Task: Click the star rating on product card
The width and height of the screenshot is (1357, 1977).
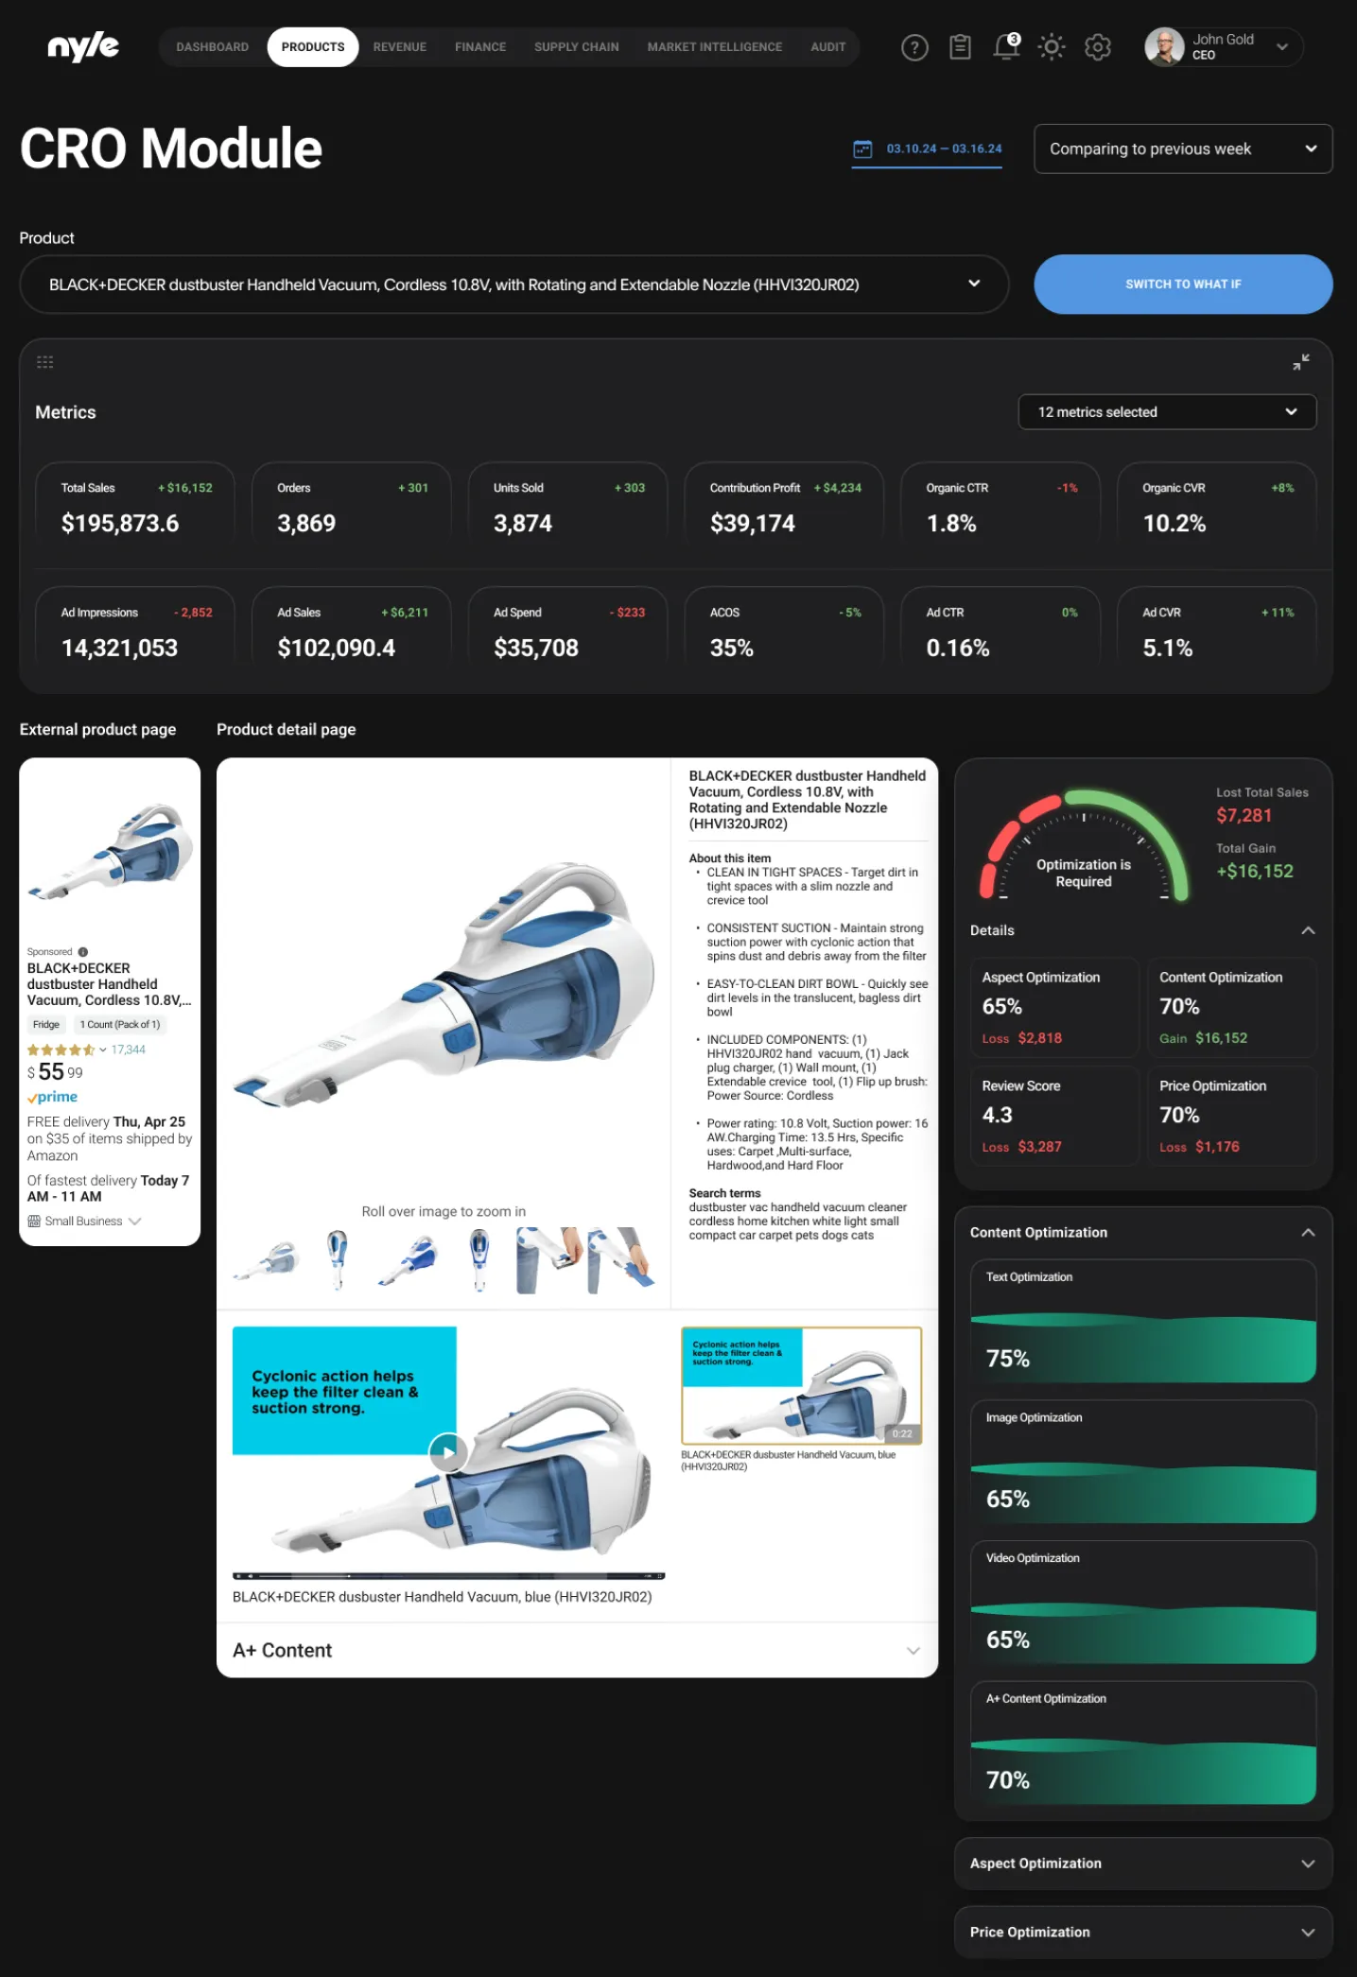Action: coord(61,1049)
